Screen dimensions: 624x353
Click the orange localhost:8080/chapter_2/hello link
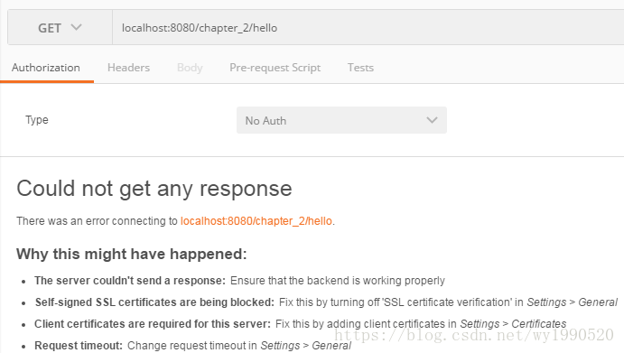tap(256, 221)
